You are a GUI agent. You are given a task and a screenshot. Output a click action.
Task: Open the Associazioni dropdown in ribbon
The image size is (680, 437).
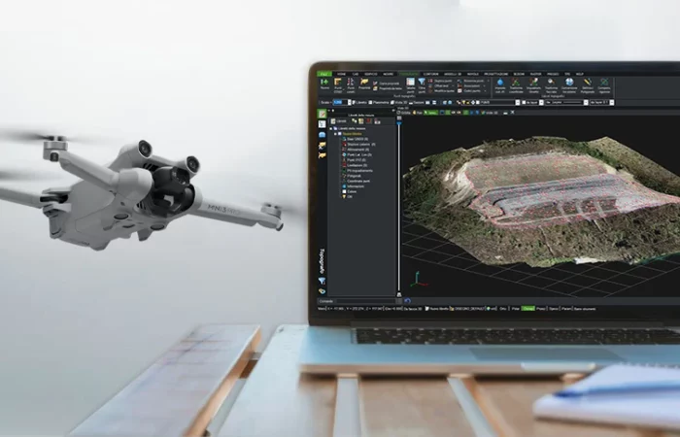point(472,85)
